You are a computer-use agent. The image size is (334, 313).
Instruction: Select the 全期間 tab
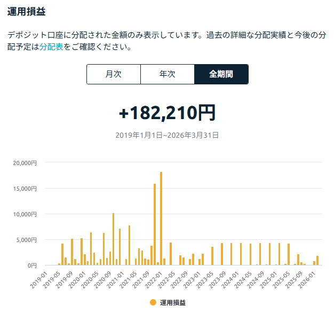click(x=221, y=74)
